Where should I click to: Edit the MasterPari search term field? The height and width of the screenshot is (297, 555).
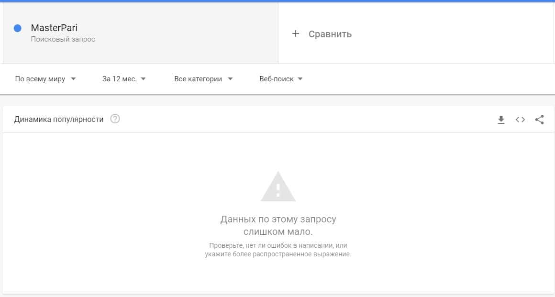[141, 33]
